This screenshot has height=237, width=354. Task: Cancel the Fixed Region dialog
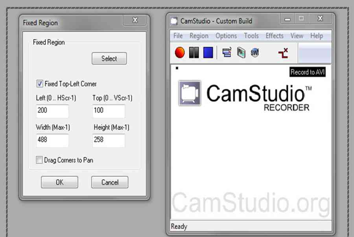coord(110,182)
